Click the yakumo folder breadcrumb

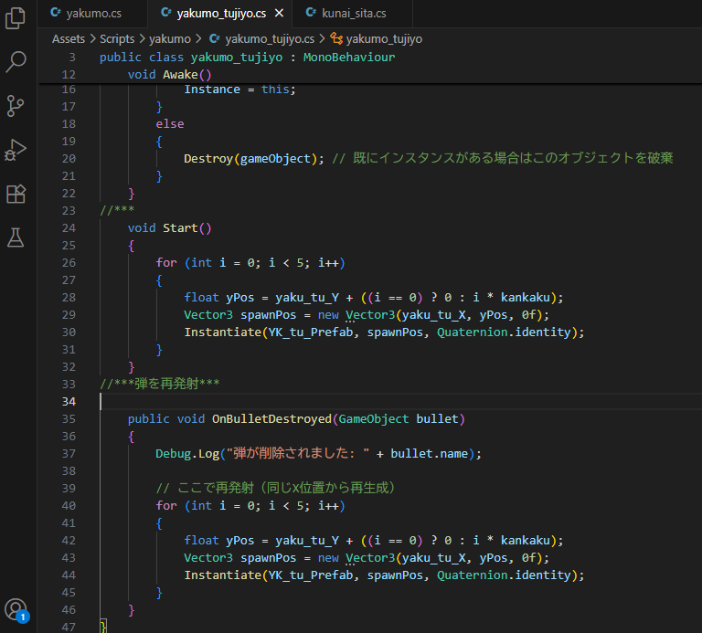(170, 39)
